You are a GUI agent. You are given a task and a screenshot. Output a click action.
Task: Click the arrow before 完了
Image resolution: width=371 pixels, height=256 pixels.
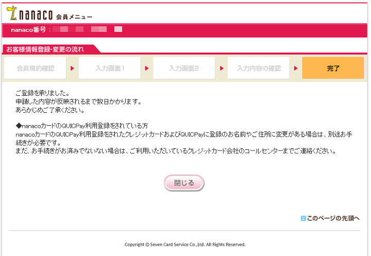click(296, 68)
